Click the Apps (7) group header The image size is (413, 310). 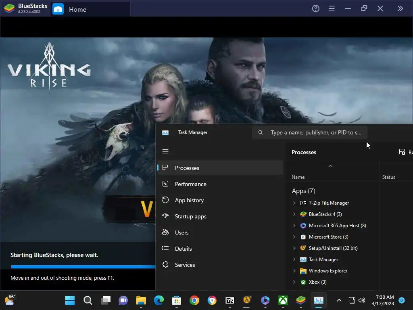tap(303, 191)
